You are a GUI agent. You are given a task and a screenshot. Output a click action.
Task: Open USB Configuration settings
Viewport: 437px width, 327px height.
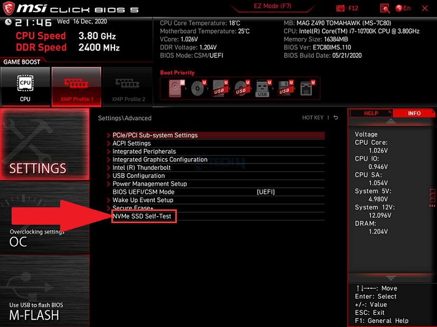click(138, 176)
